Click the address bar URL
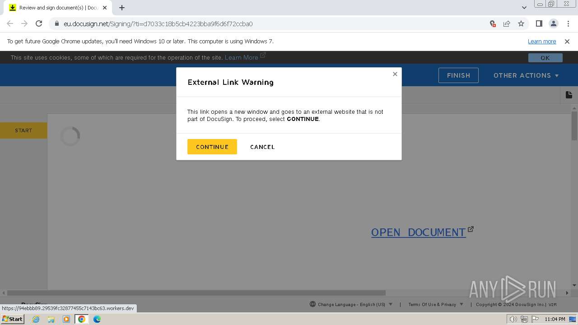Image resolution: width=578 pixels, height=325 pixels. point(158,24)
